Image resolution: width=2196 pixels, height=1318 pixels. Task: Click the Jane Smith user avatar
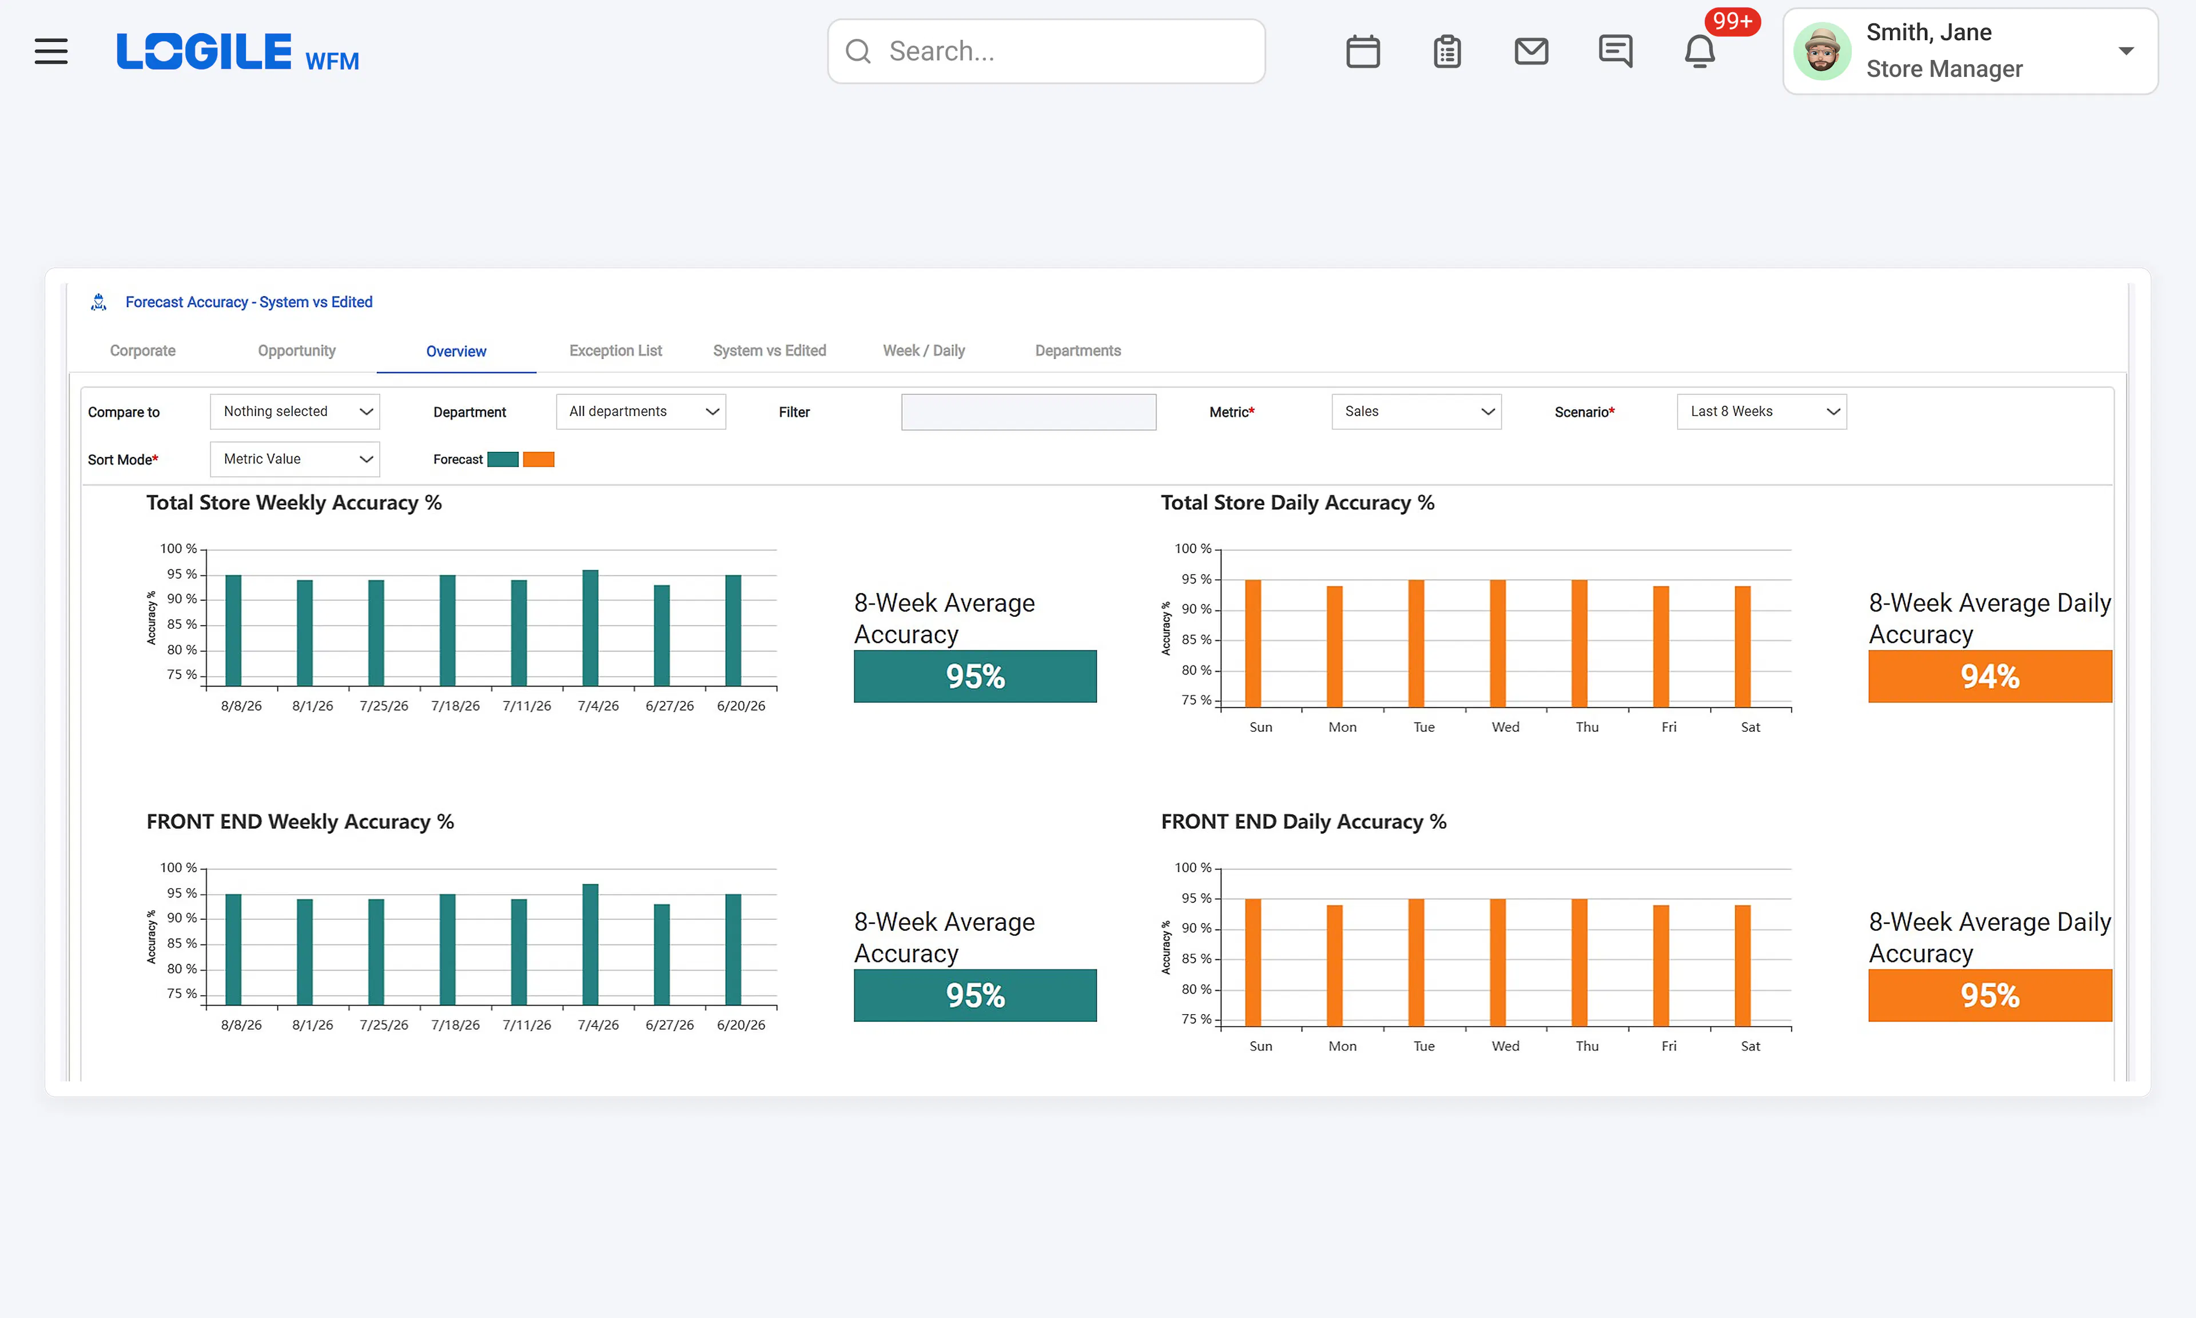point(1823,51)
